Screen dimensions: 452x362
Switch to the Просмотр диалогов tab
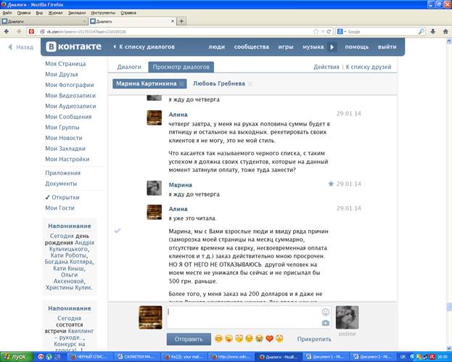pyautogui.click(x=181, y=67)
